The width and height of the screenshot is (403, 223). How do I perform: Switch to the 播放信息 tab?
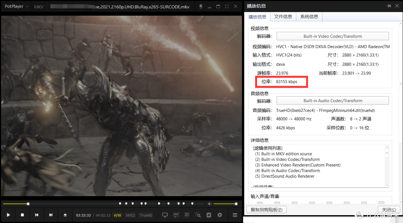(257, 17)
